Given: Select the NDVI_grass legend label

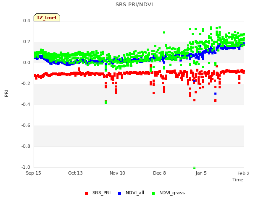Looking at the screenshot, I should point(172,193).
